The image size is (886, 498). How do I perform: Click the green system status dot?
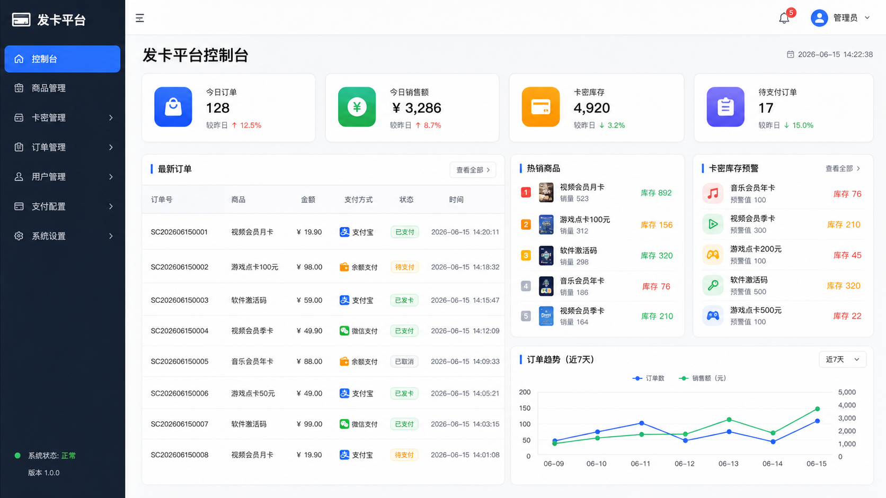pyautogui.click(x=17, y=456)
